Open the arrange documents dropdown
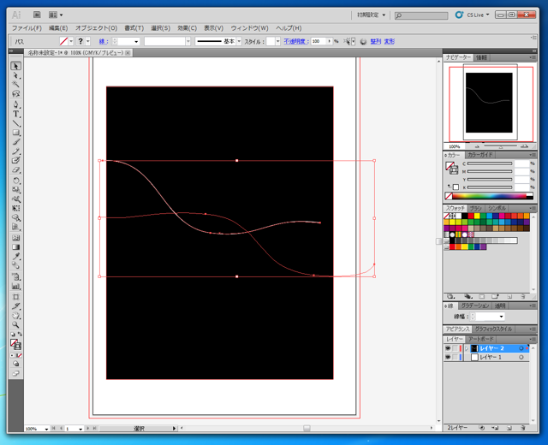This screenshot has width=548, height=445. pos(57,15)
